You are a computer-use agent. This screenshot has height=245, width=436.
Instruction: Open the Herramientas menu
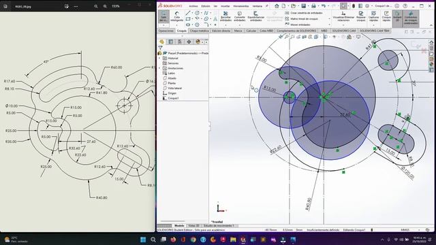point(241,6)
